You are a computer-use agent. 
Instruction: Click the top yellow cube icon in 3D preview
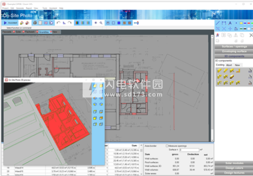[95, 86]
